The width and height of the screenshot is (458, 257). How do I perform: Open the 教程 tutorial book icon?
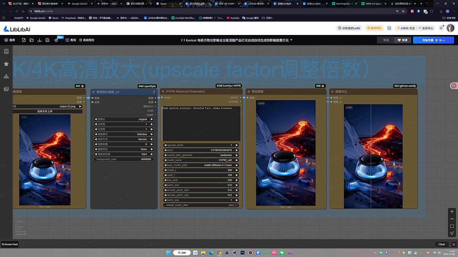click(70, 40)
